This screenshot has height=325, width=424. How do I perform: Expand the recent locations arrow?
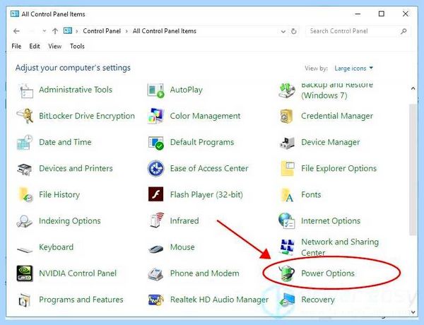click(x=45, y=31)
